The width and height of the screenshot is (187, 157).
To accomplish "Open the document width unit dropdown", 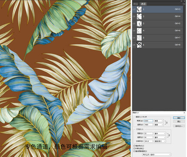I will 160,133.
